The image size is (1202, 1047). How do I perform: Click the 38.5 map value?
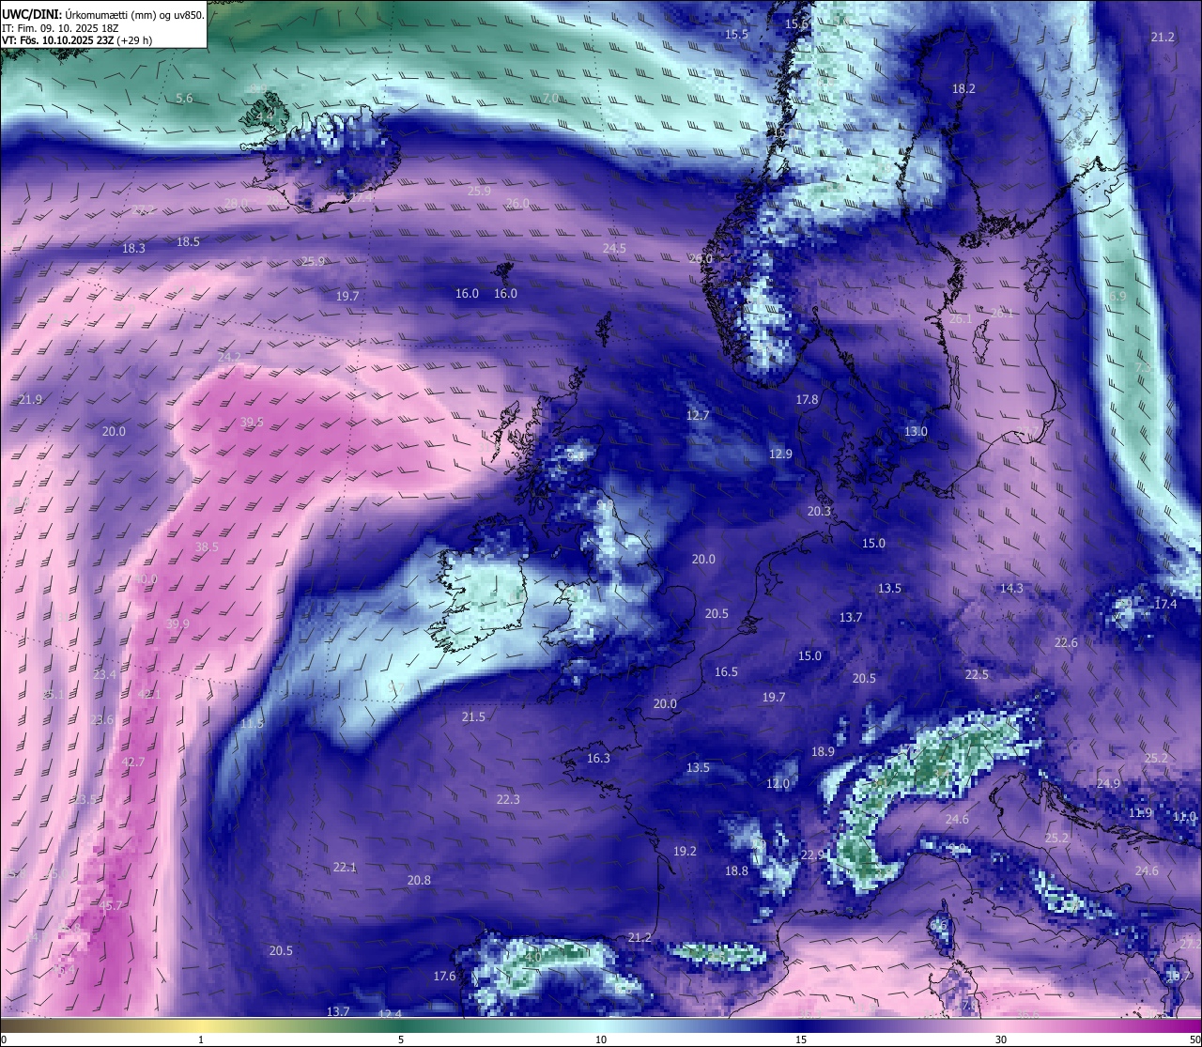[207, 547]
